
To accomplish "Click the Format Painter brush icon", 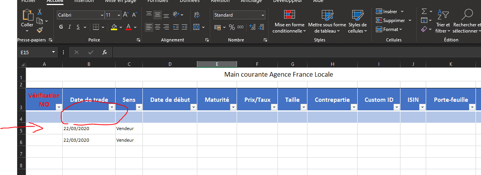I will point(39,29).
